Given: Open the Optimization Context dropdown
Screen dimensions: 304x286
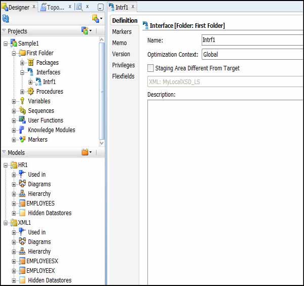Looking at the screenshot, I should 252,54.
